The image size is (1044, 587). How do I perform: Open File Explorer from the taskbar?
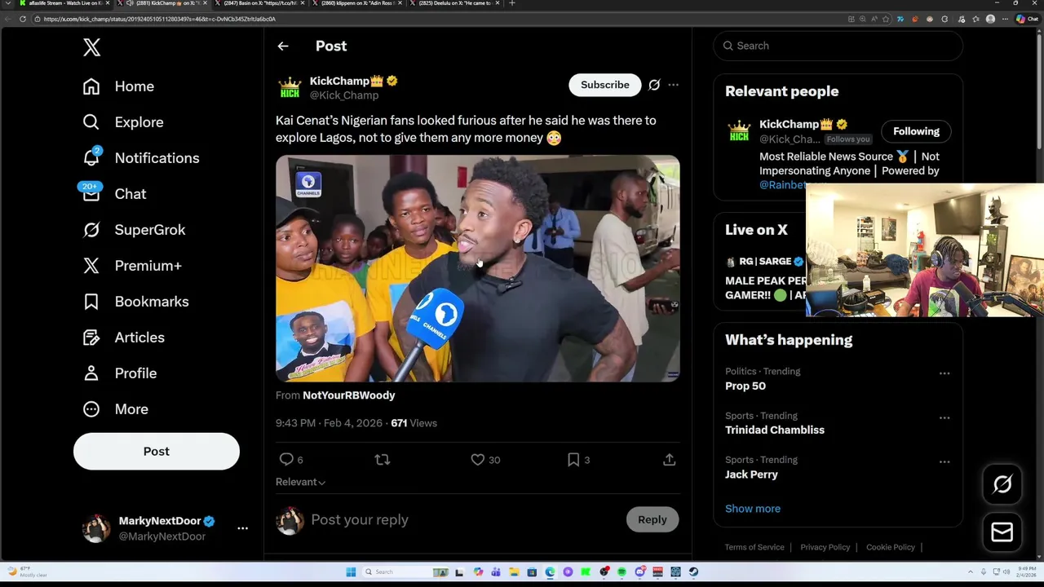coord(514,572)
